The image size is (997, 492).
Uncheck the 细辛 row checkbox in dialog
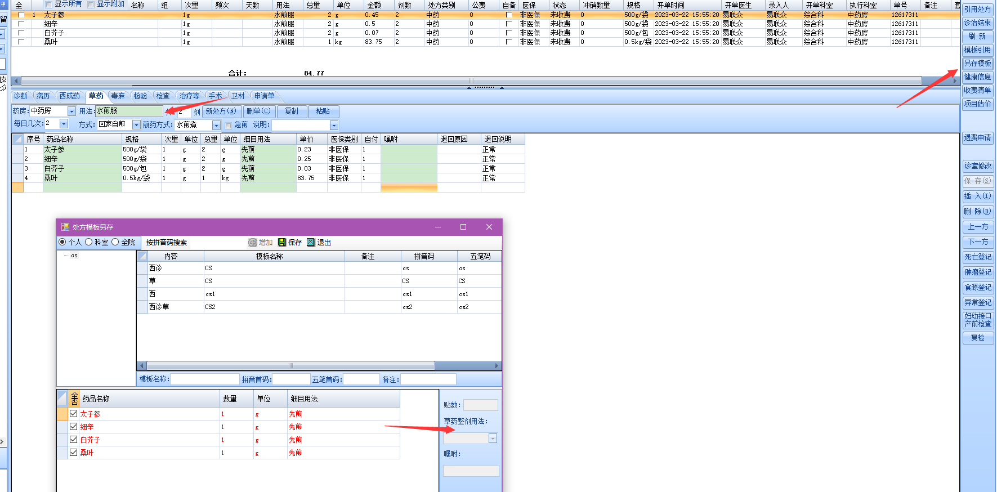coord(73,427)
